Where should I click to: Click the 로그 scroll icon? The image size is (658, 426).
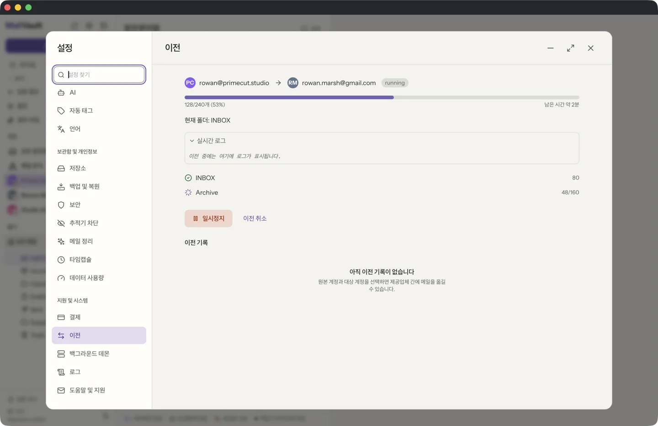coord(61,372)
